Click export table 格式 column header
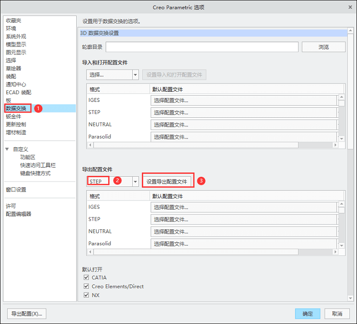The image size is (357, 324). (x=118, y=196)
